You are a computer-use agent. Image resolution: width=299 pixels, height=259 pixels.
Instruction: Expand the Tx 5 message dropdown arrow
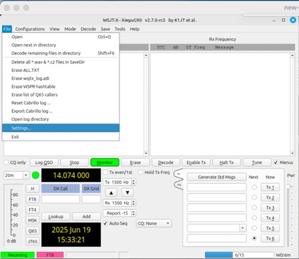click(242, 228)
